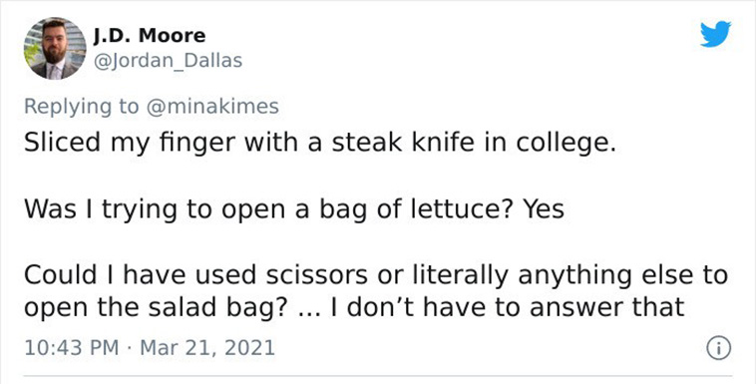Click the gray divider below the tweet
The height and width of the screenshot is (384, 756).
(x=378, y=375)
